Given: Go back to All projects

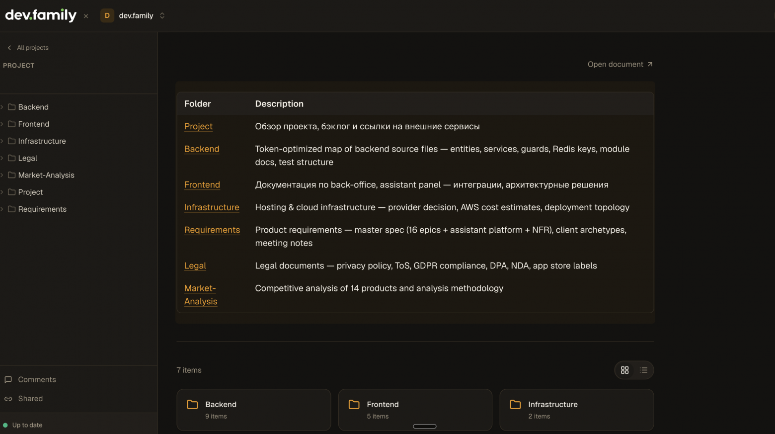Looking at the screenshot, I should [x=28, y=48].
